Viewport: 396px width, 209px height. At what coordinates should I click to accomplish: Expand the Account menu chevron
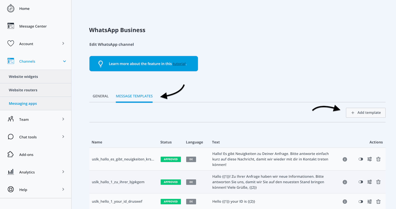click(x=63, y=43)
